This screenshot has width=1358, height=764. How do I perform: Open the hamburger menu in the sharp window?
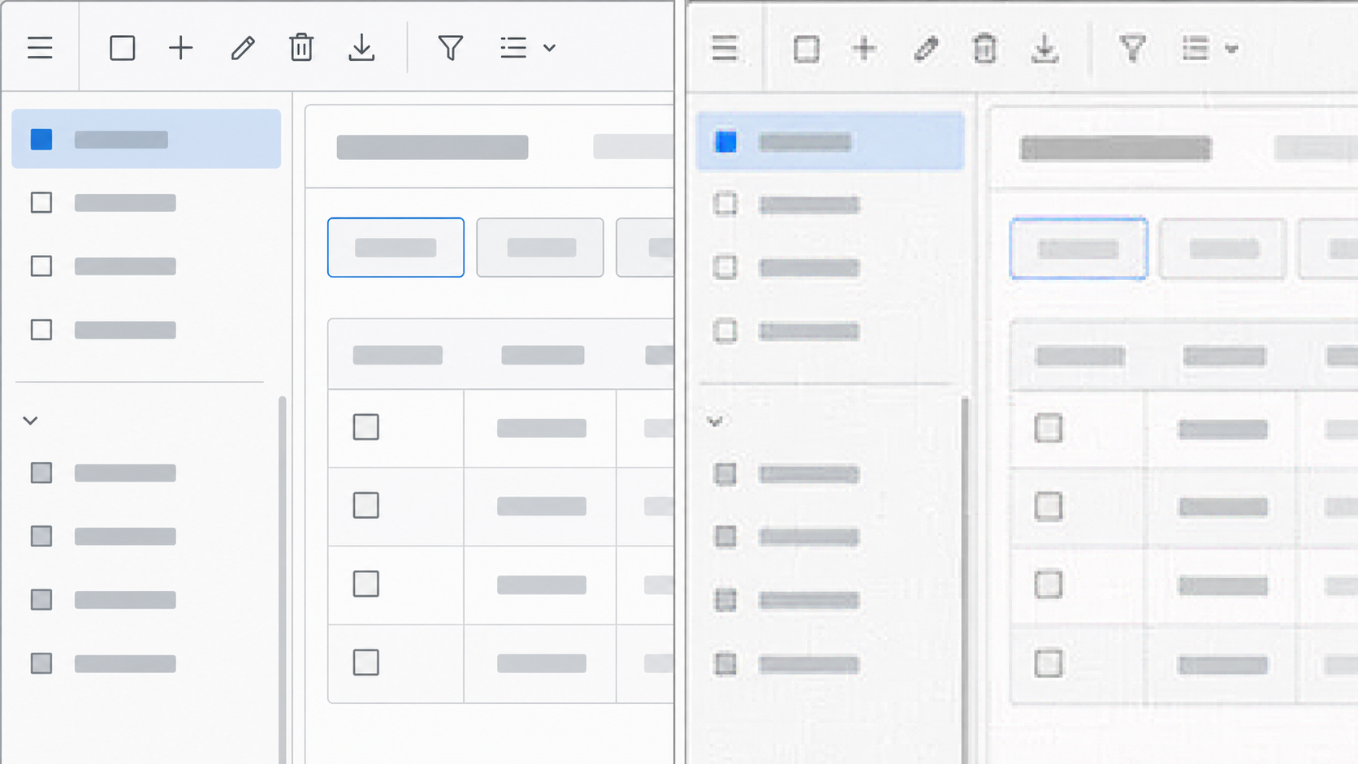tap(40, 48)
